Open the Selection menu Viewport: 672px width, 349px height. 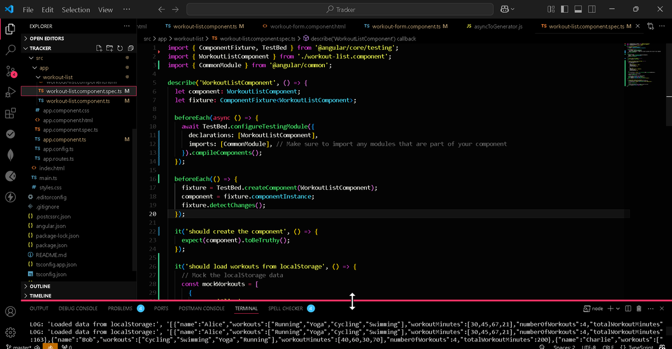76,10
